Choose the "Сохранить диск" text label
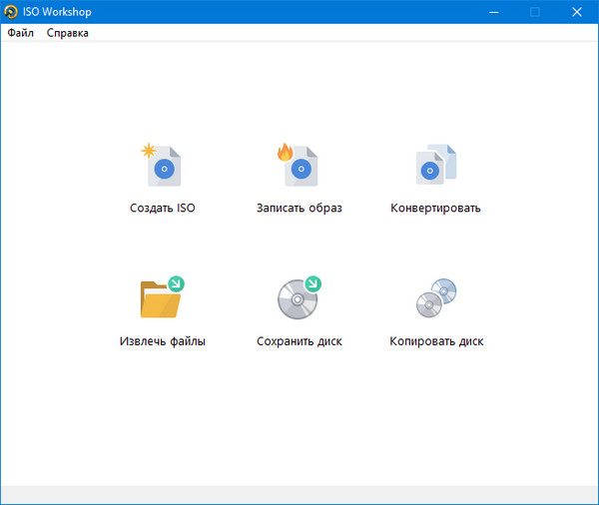 pos(299,341)
